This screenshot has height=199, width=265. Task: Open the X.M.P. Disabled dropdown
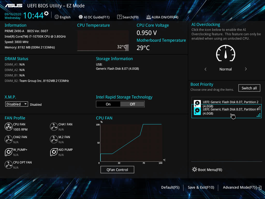[17, 104]
